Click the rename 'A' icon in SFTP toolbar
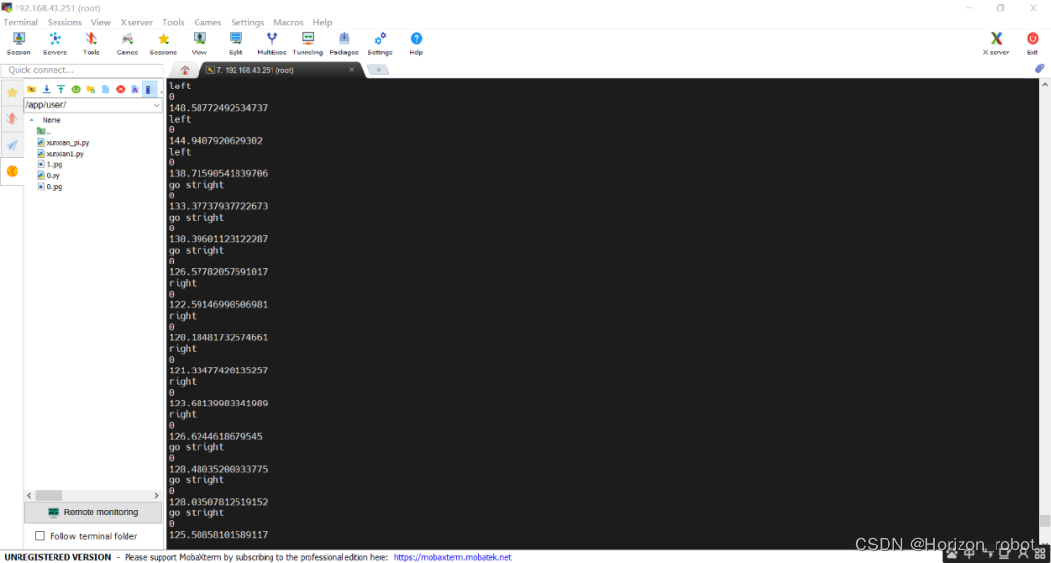 pos(134,89)
